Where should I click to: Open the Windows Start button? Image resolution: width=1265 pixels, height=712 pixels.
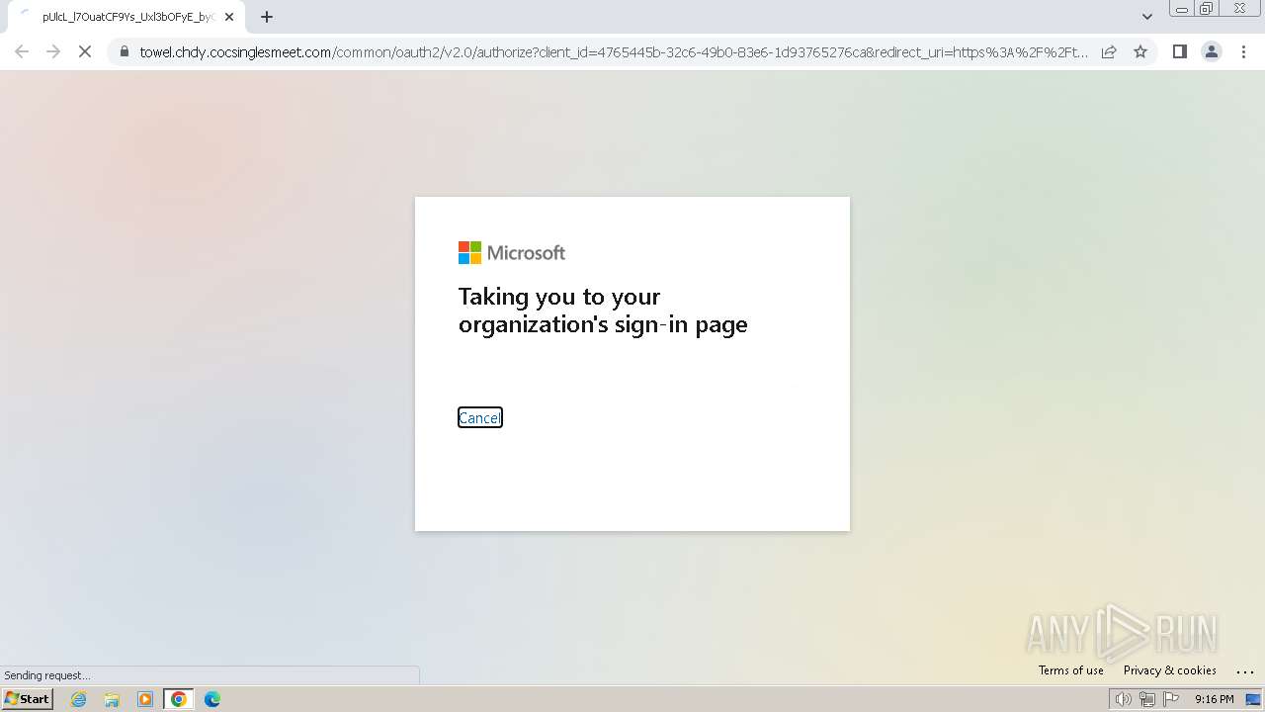[28, 698]
